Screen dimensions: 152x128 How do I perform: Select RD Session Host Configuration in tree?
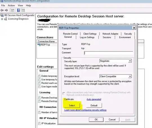(19, 15)
